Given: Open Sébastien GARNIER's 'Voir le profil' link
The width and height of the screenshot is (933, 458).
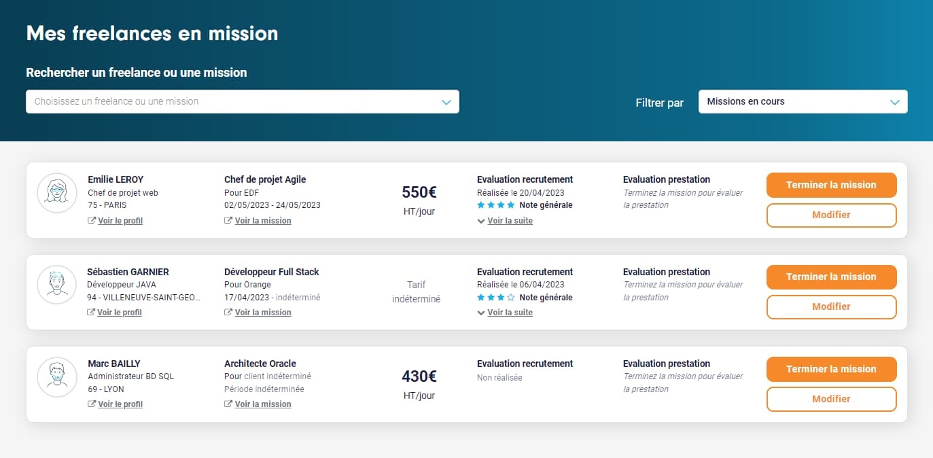Looking at the screenshot, I should [119, 313].
